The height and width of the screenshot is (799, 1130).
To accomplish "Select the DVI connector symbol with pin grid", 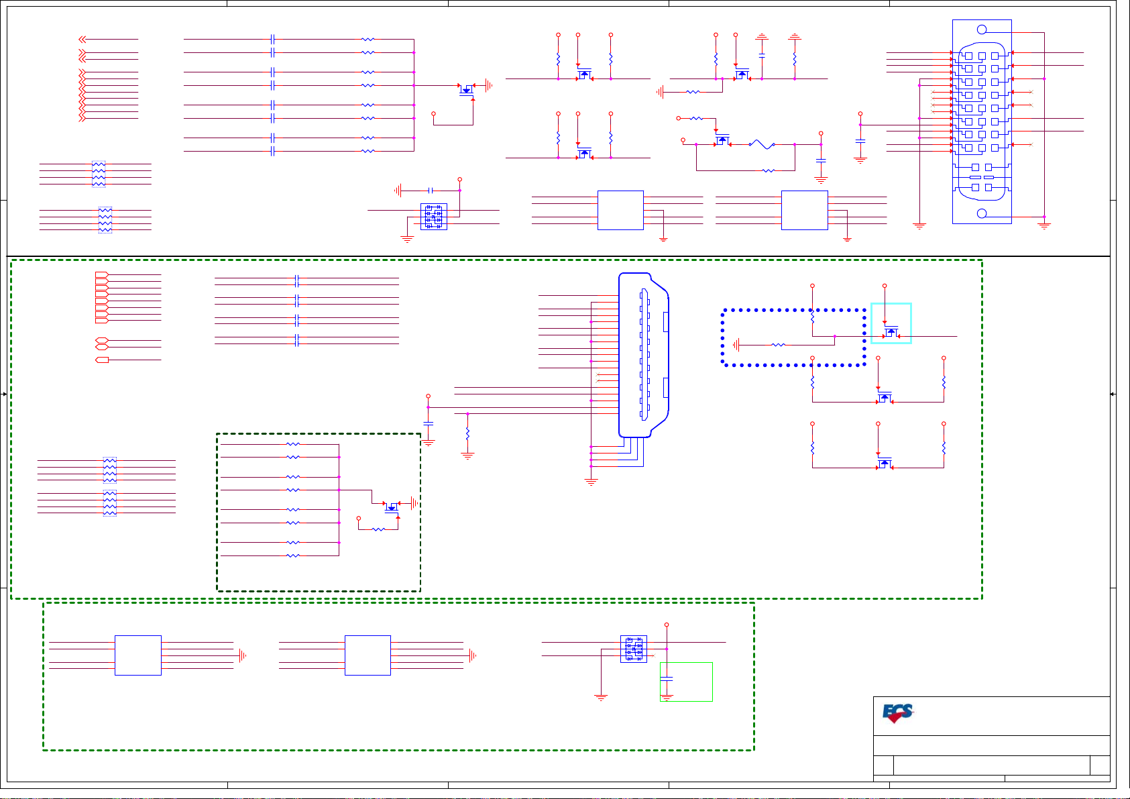I will [982, 121].
